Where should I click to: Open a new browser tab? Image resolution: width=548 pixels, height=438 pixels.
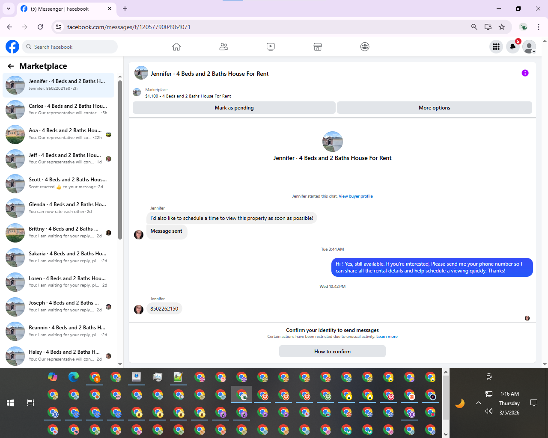click(125, 9)
